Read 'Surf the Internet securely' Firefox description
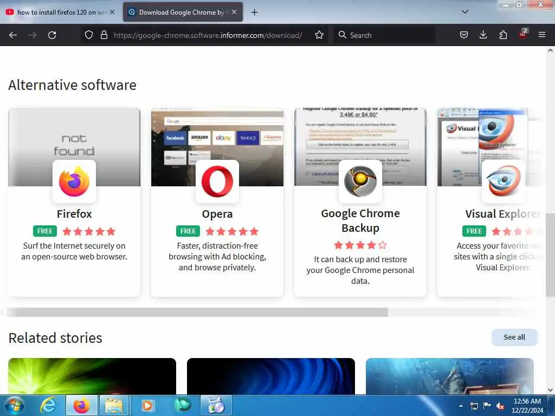This screenshot has height=416, width=555. click(x=74, y=251)
